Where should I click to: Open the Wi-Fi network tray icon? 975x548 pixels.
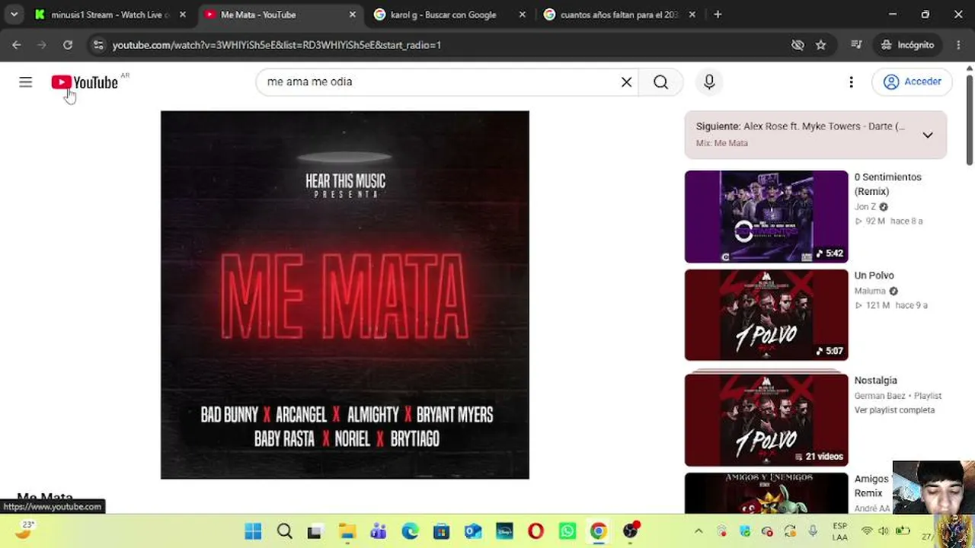tap(867, 531)
